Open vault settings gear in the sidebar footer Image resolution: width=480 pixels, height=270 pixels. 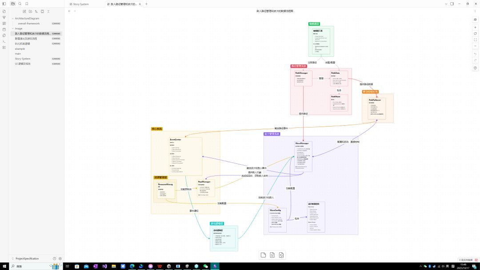(60, 258)
